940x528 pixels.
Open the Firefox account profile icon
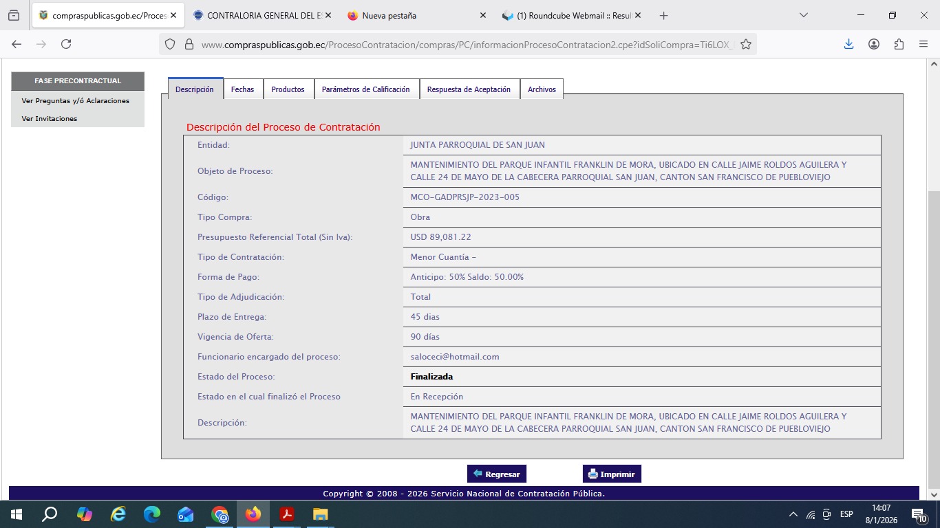874,44
